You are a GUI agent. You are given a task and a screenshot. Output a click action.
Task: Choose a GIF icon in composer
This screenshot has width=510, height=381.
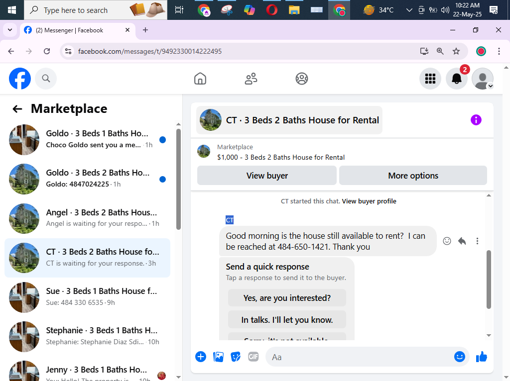click(x=254, y=357)
